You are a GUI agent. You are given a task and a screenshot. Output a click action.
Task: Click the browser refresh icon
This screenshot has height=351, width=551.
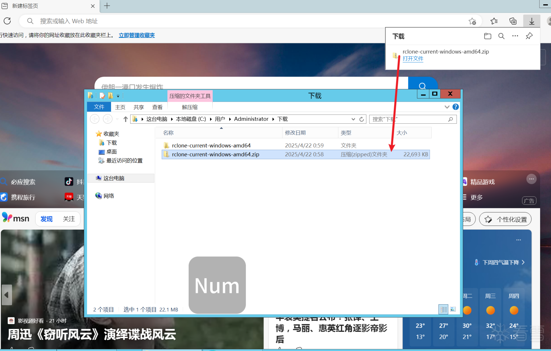pos(7,21)
